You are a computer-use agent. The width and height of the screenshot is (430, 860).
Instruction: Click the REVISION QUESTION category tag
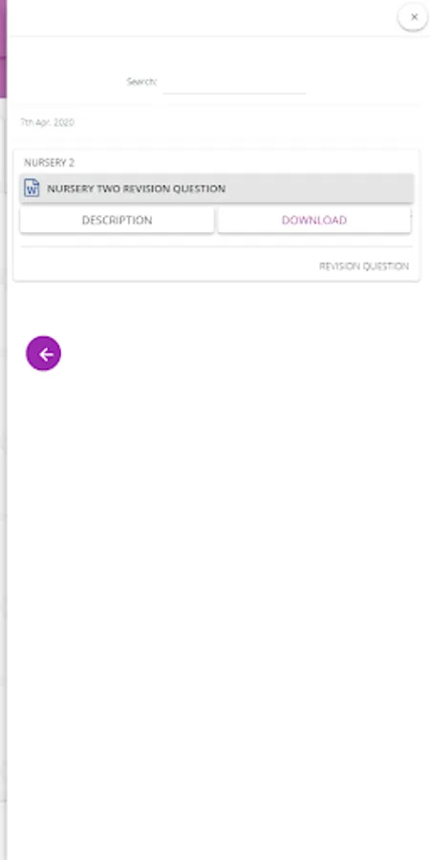(x=364, y=266)
